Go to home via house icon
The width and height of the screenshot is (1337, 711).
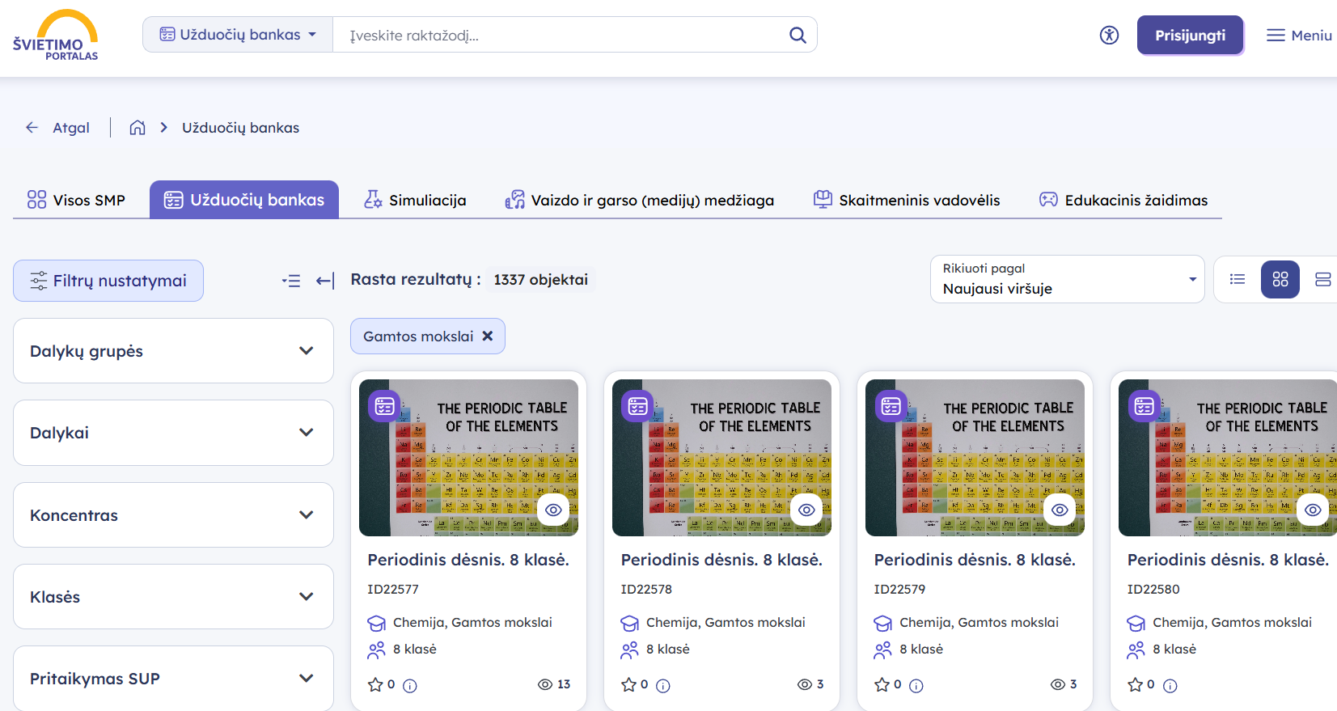(138, 128)
